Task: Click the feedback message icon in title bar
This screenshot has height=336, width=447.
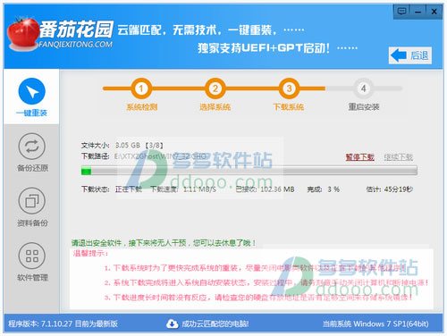Action: pyautogui.click(x=402, y=12)
